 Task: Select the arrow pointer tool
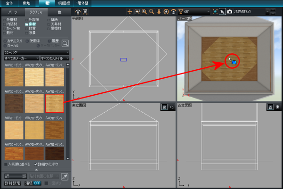(x=222, y=11)
